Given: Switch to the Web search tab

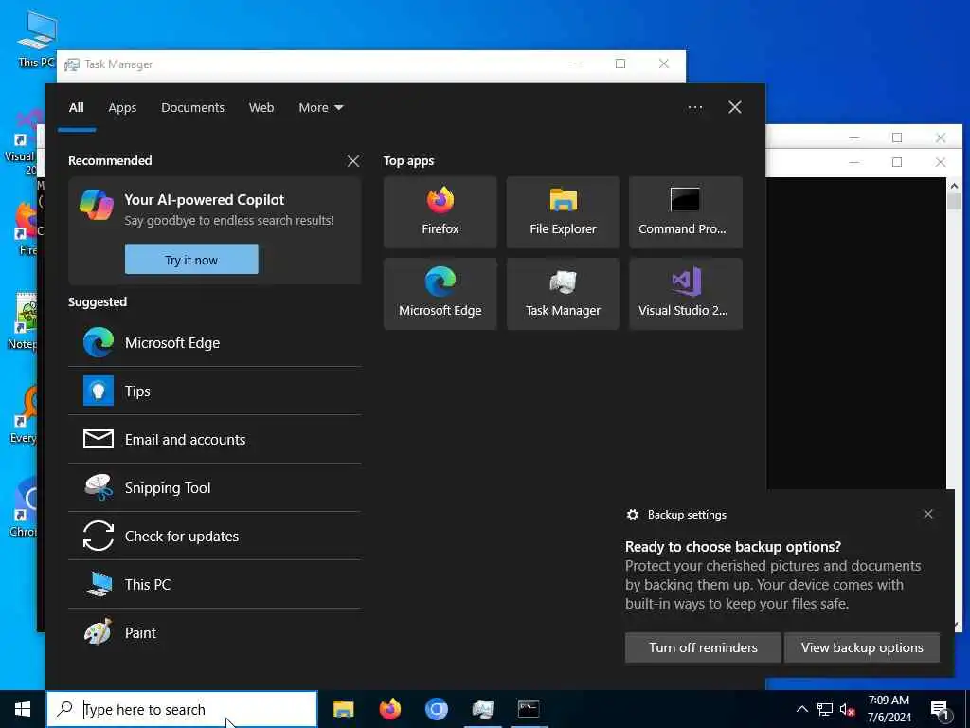Looking at the screenshot, I should pos(261,108).
